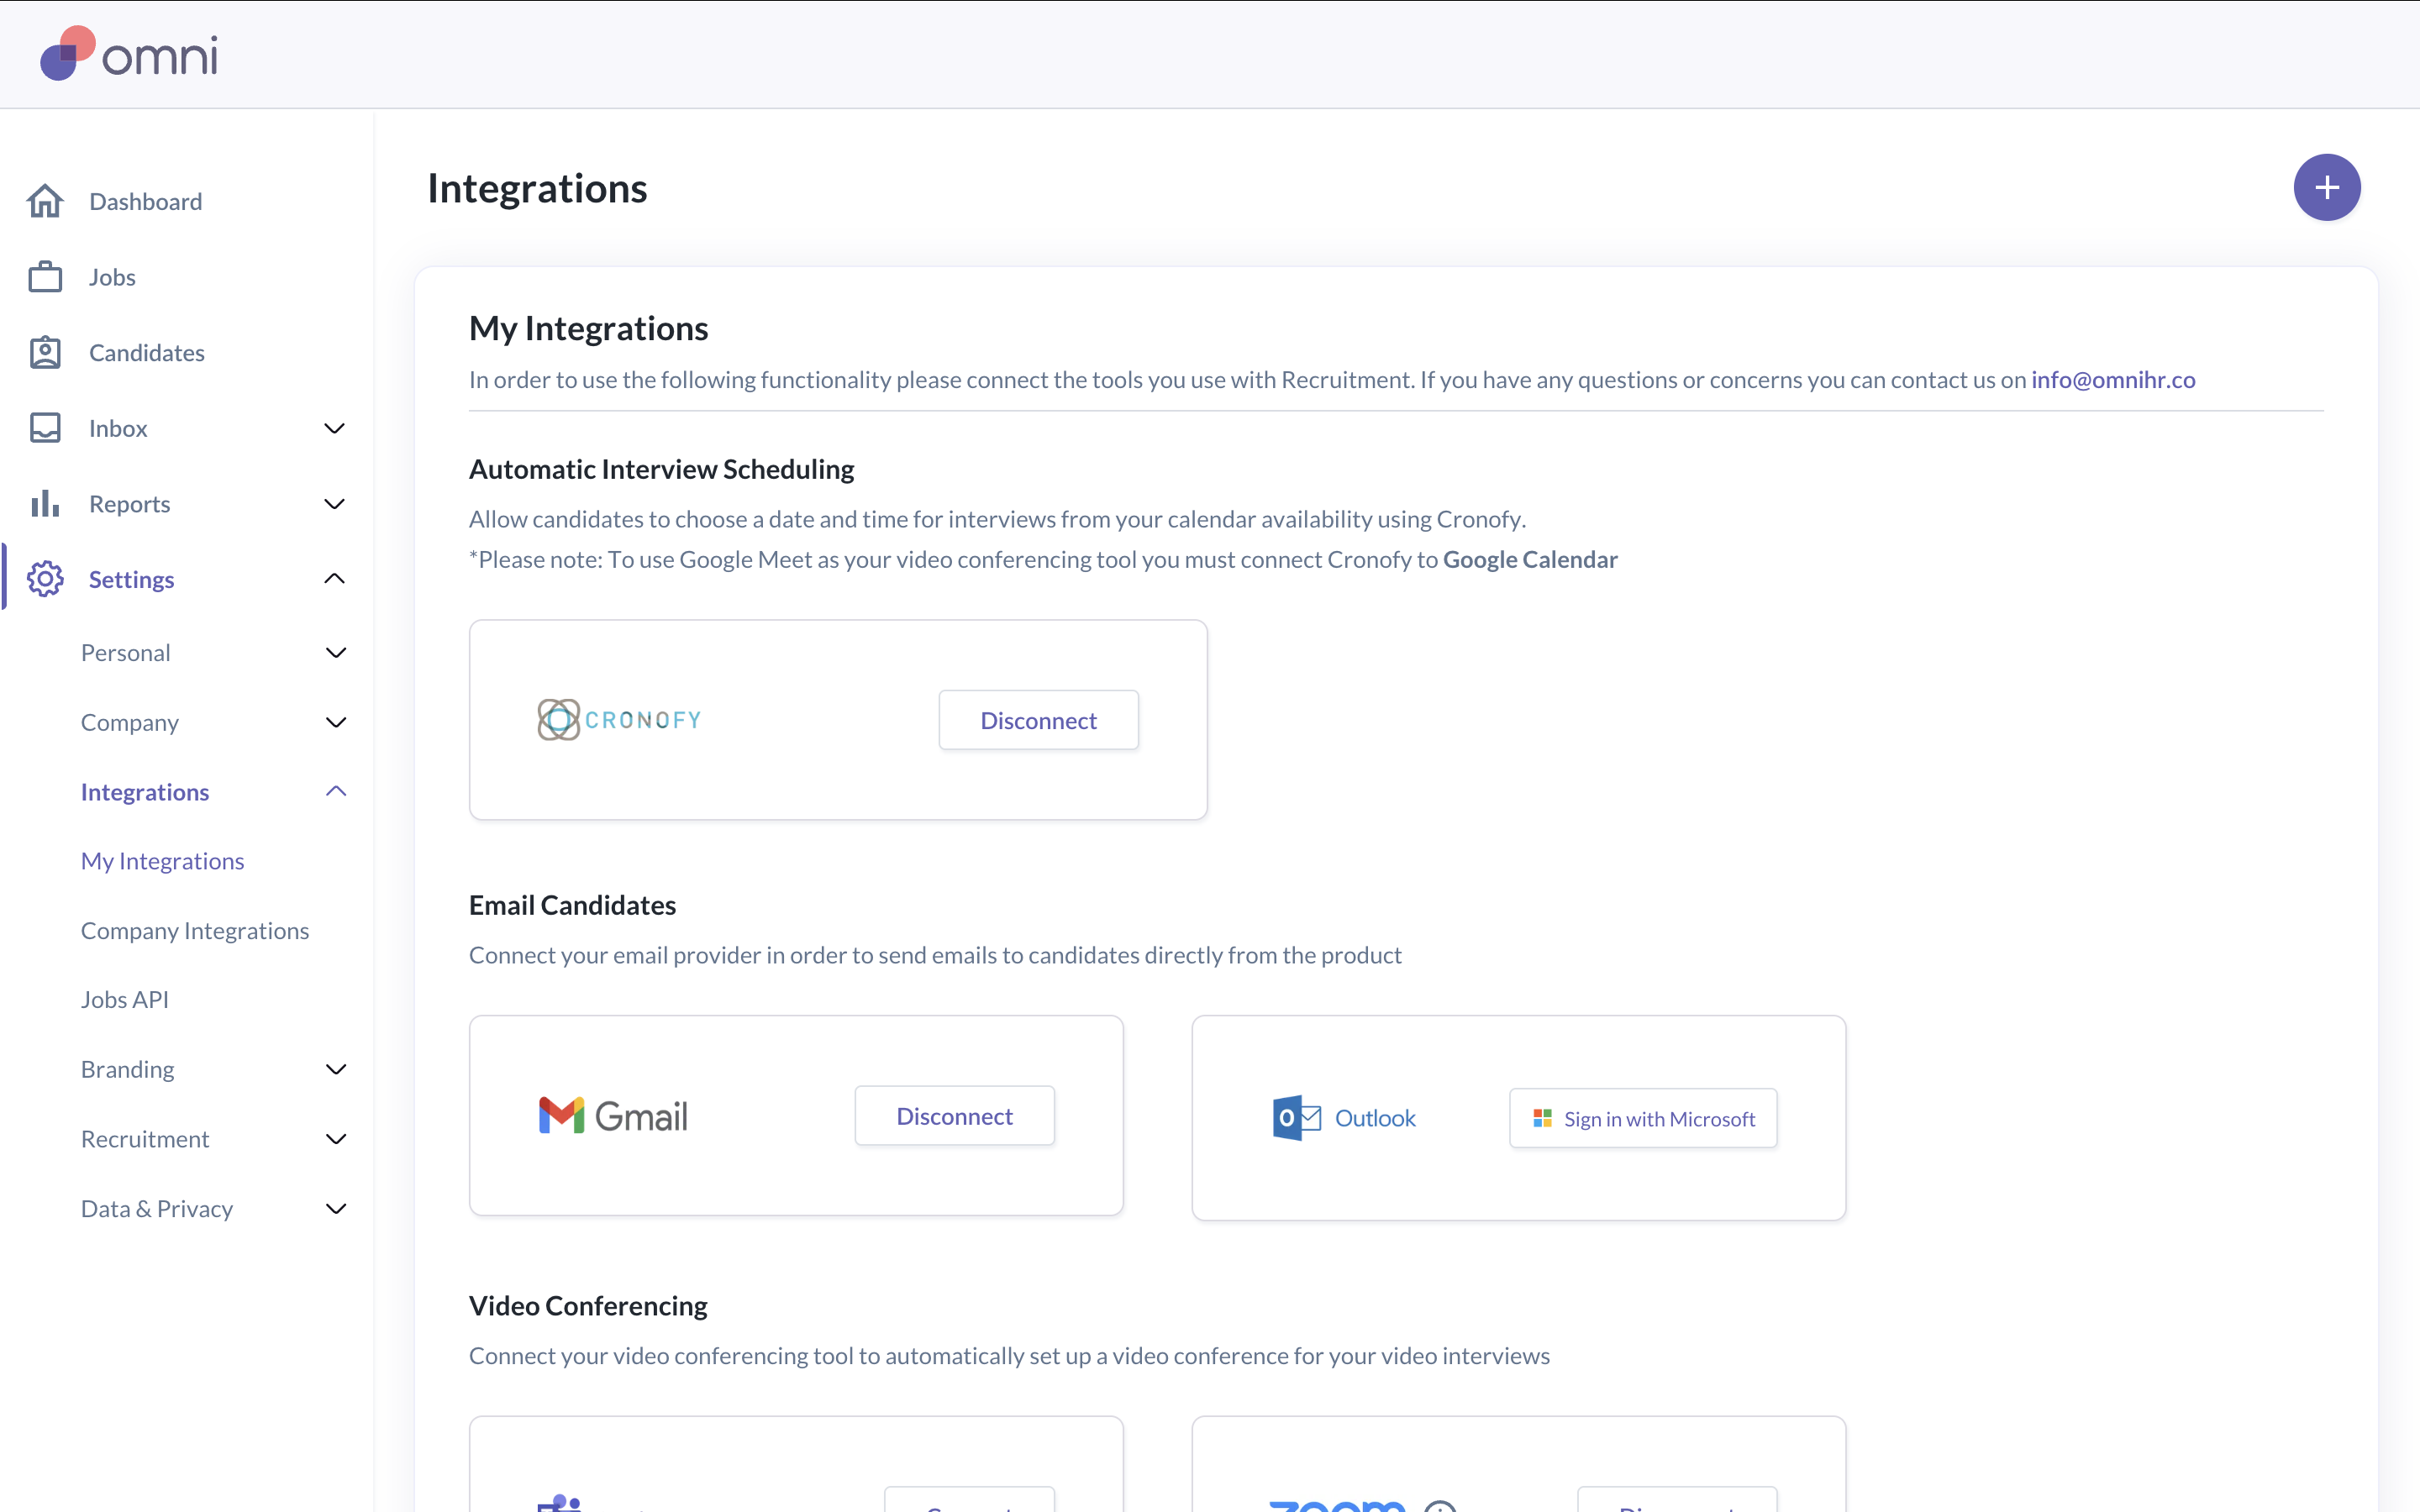This screenshot has width=2420, height=1512.
Task: Click the Settings gear icon
Action: (45, 579)
